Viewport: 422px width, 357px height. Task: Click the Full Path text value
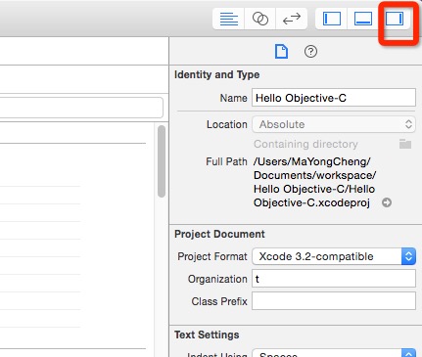point(314,182)
